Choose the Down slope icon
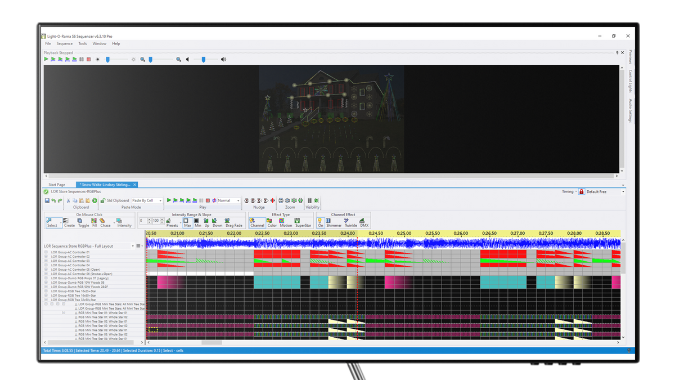 (x=217, y=222)
